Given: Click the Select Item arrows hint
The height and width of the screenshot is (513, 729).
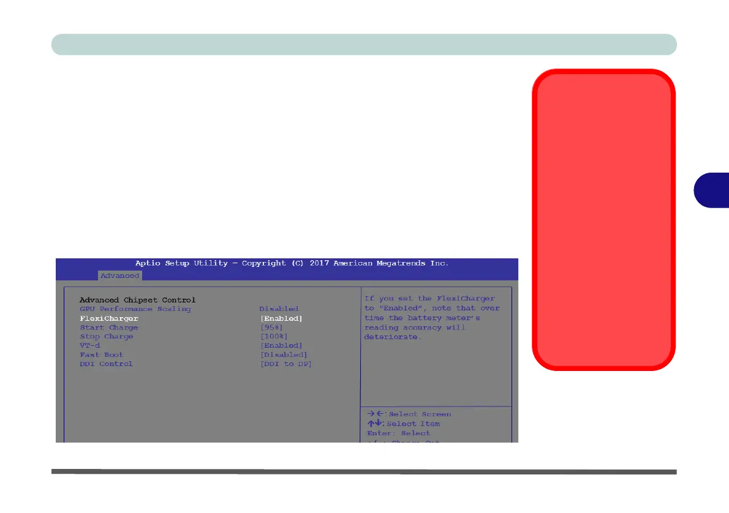Looking at the screenshot, I should 404,424.
